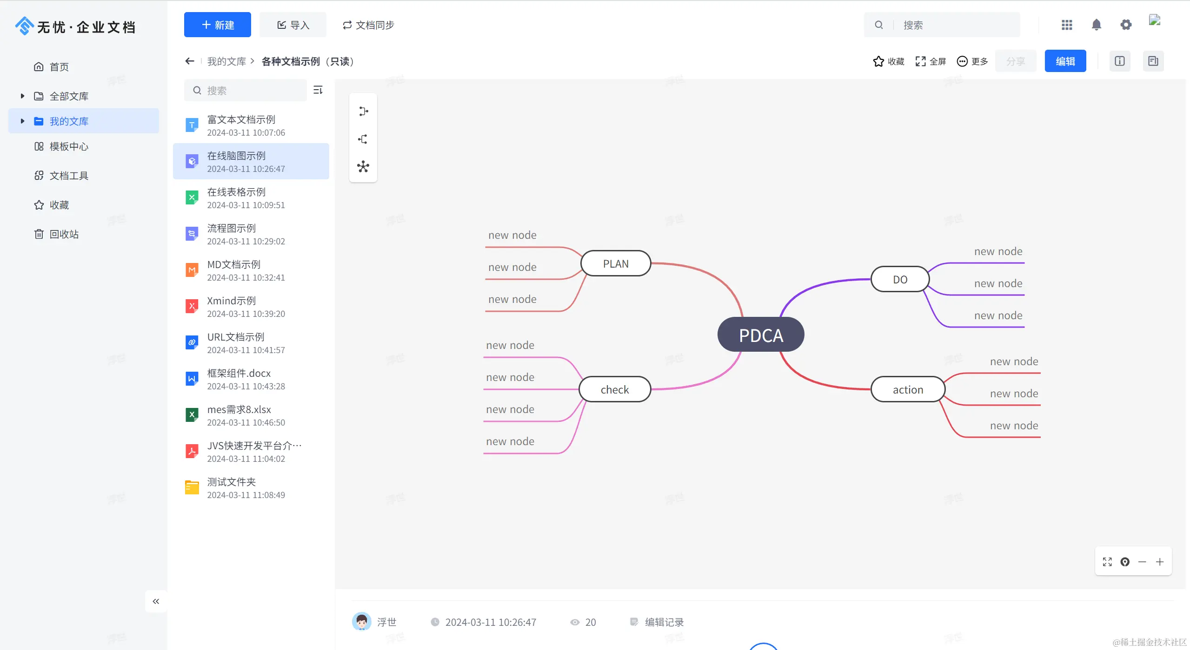Image resolution: width=1190 pixels, height=650 pixels.
Task: Click the 新建 button
Action: point(217,25)
